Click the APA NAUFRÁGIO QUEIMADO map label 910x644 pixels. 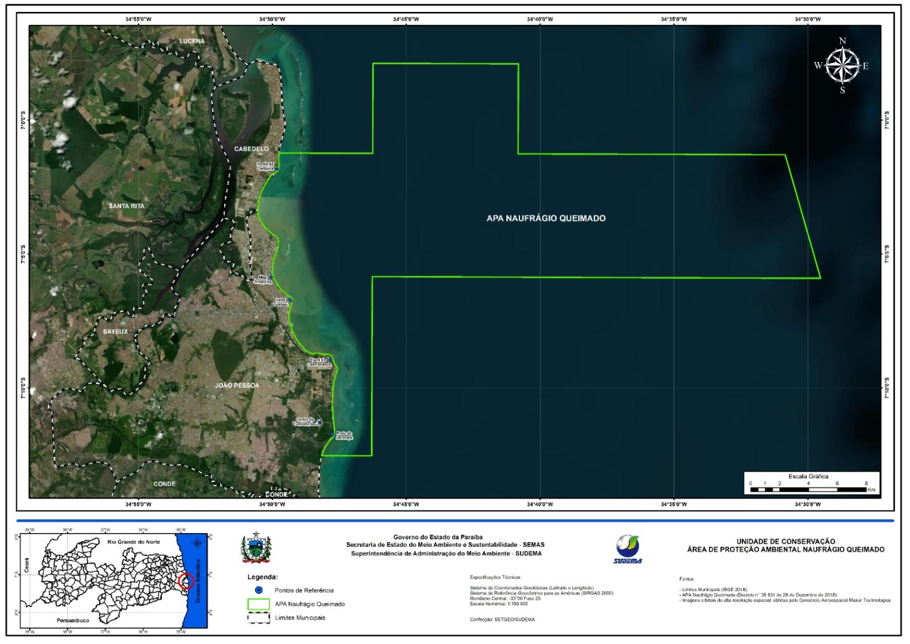point(546,218)
